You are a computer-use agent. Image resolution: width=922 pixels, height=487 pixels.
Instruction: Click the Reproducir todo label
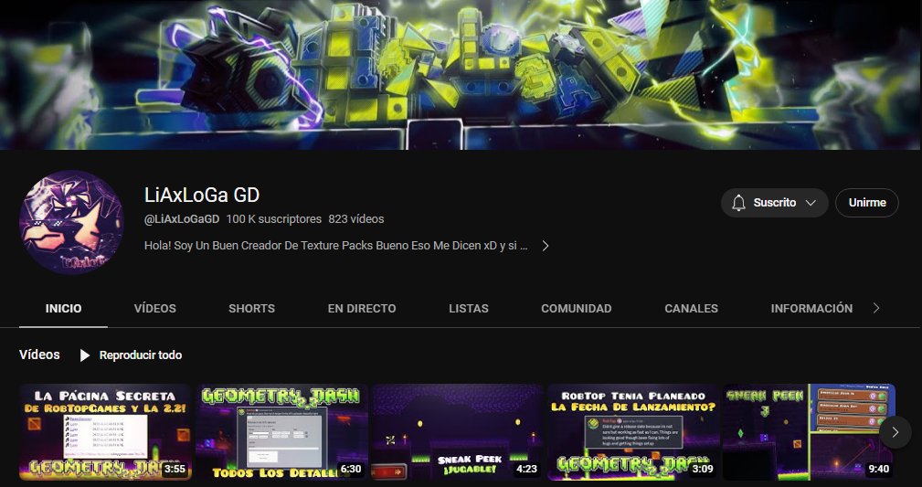click(x=141, y=355)
